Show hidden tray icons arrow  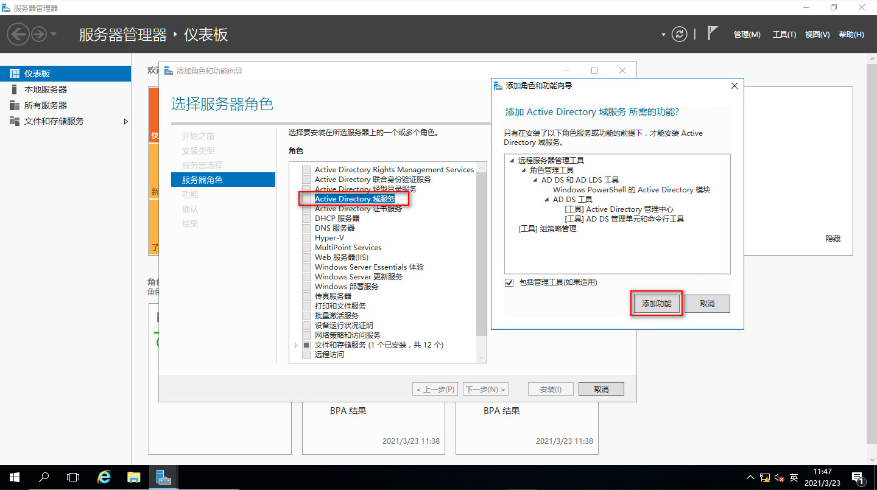(x=750, y=478)
